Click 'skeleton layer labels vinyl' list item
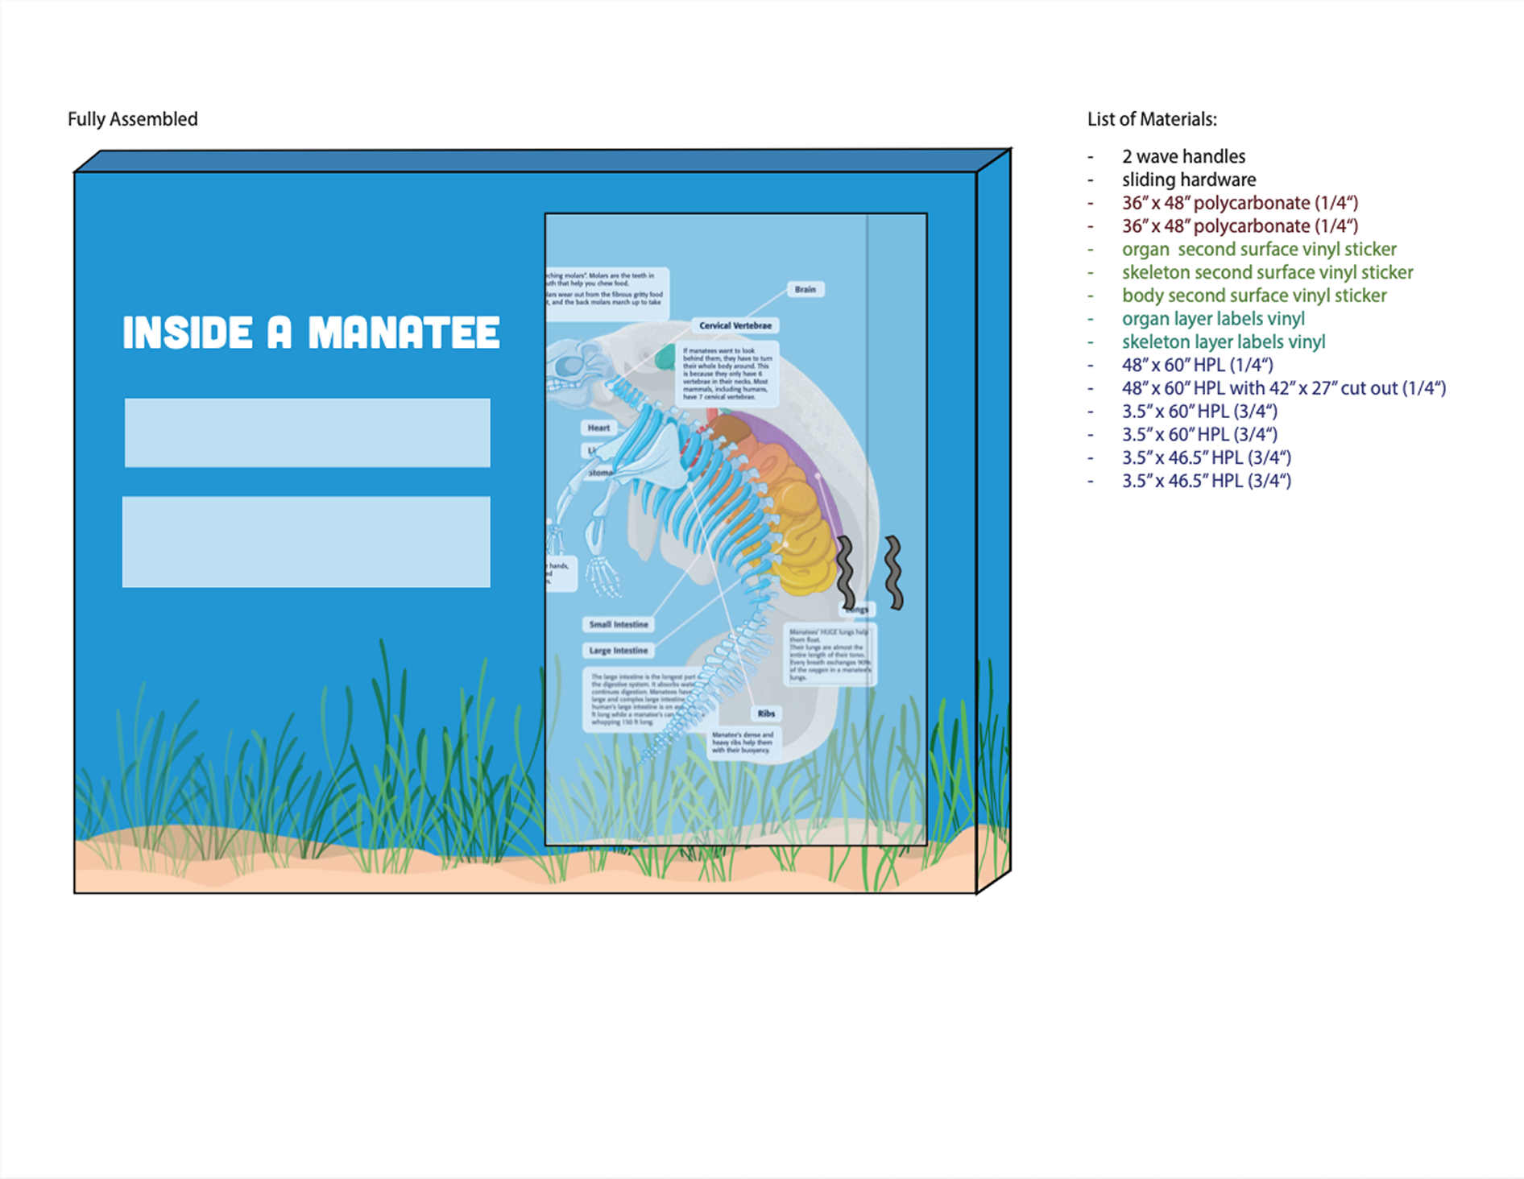 [x=1224, y=342]
